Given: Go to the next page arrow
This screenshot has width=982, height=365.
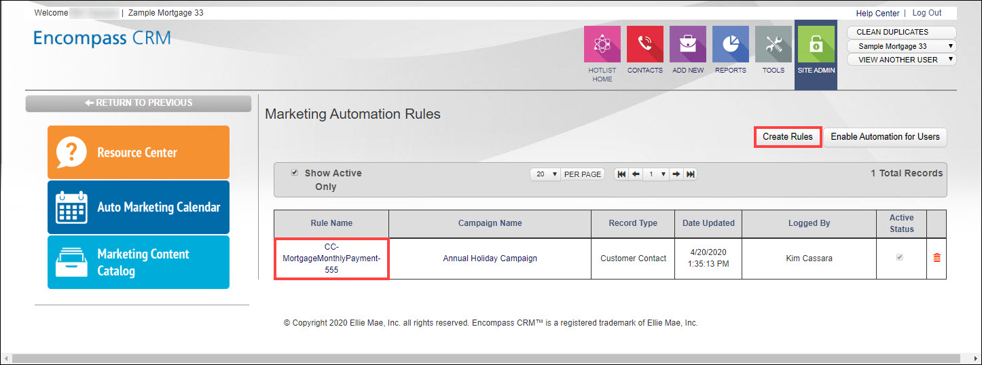Looking at the screenshot, I should pyautogui.click(x=676, y=174).
